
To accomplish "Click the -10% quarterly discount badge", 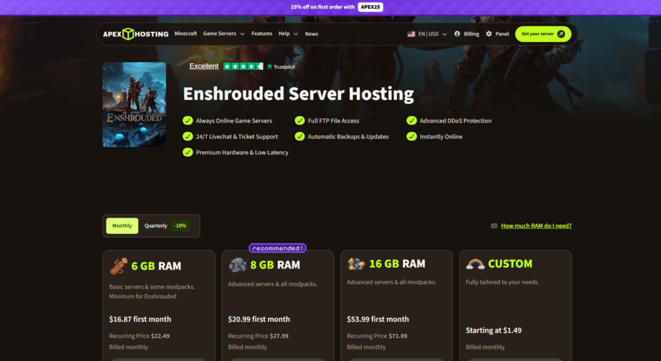I will click(181, 225).
